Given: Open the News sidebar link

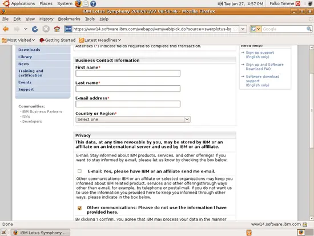Looking at the screenshot, I should 23,64.
